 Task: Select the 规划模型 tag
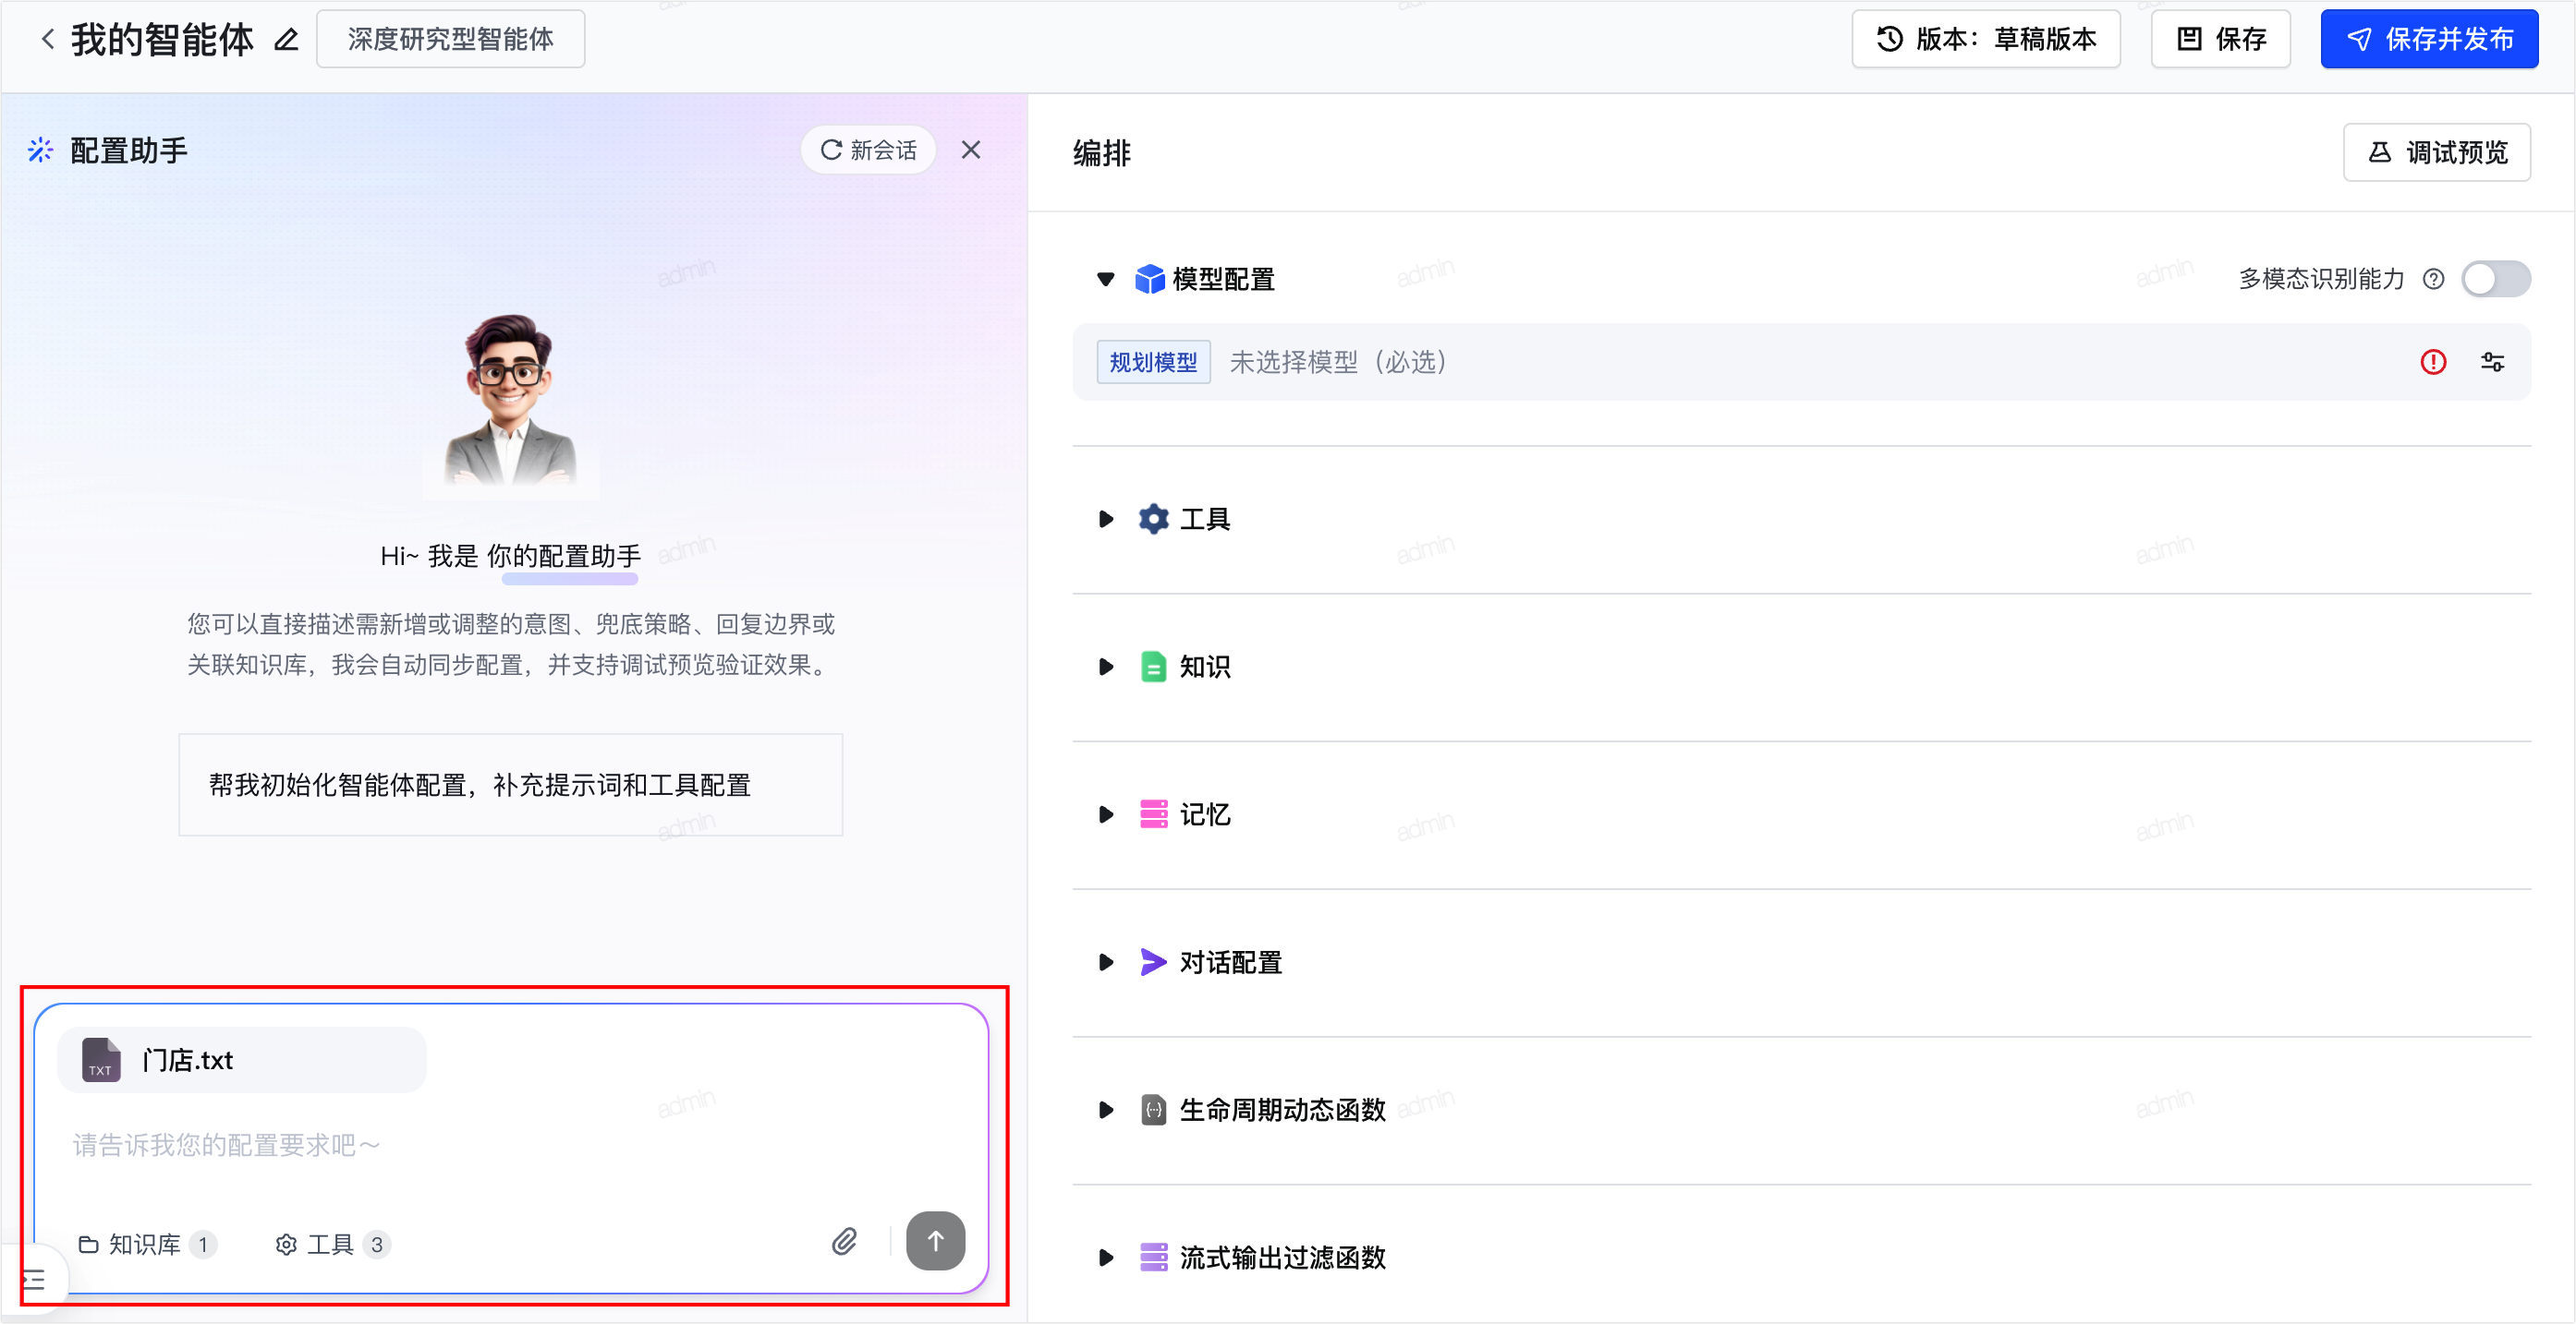tap(1153, 362)
